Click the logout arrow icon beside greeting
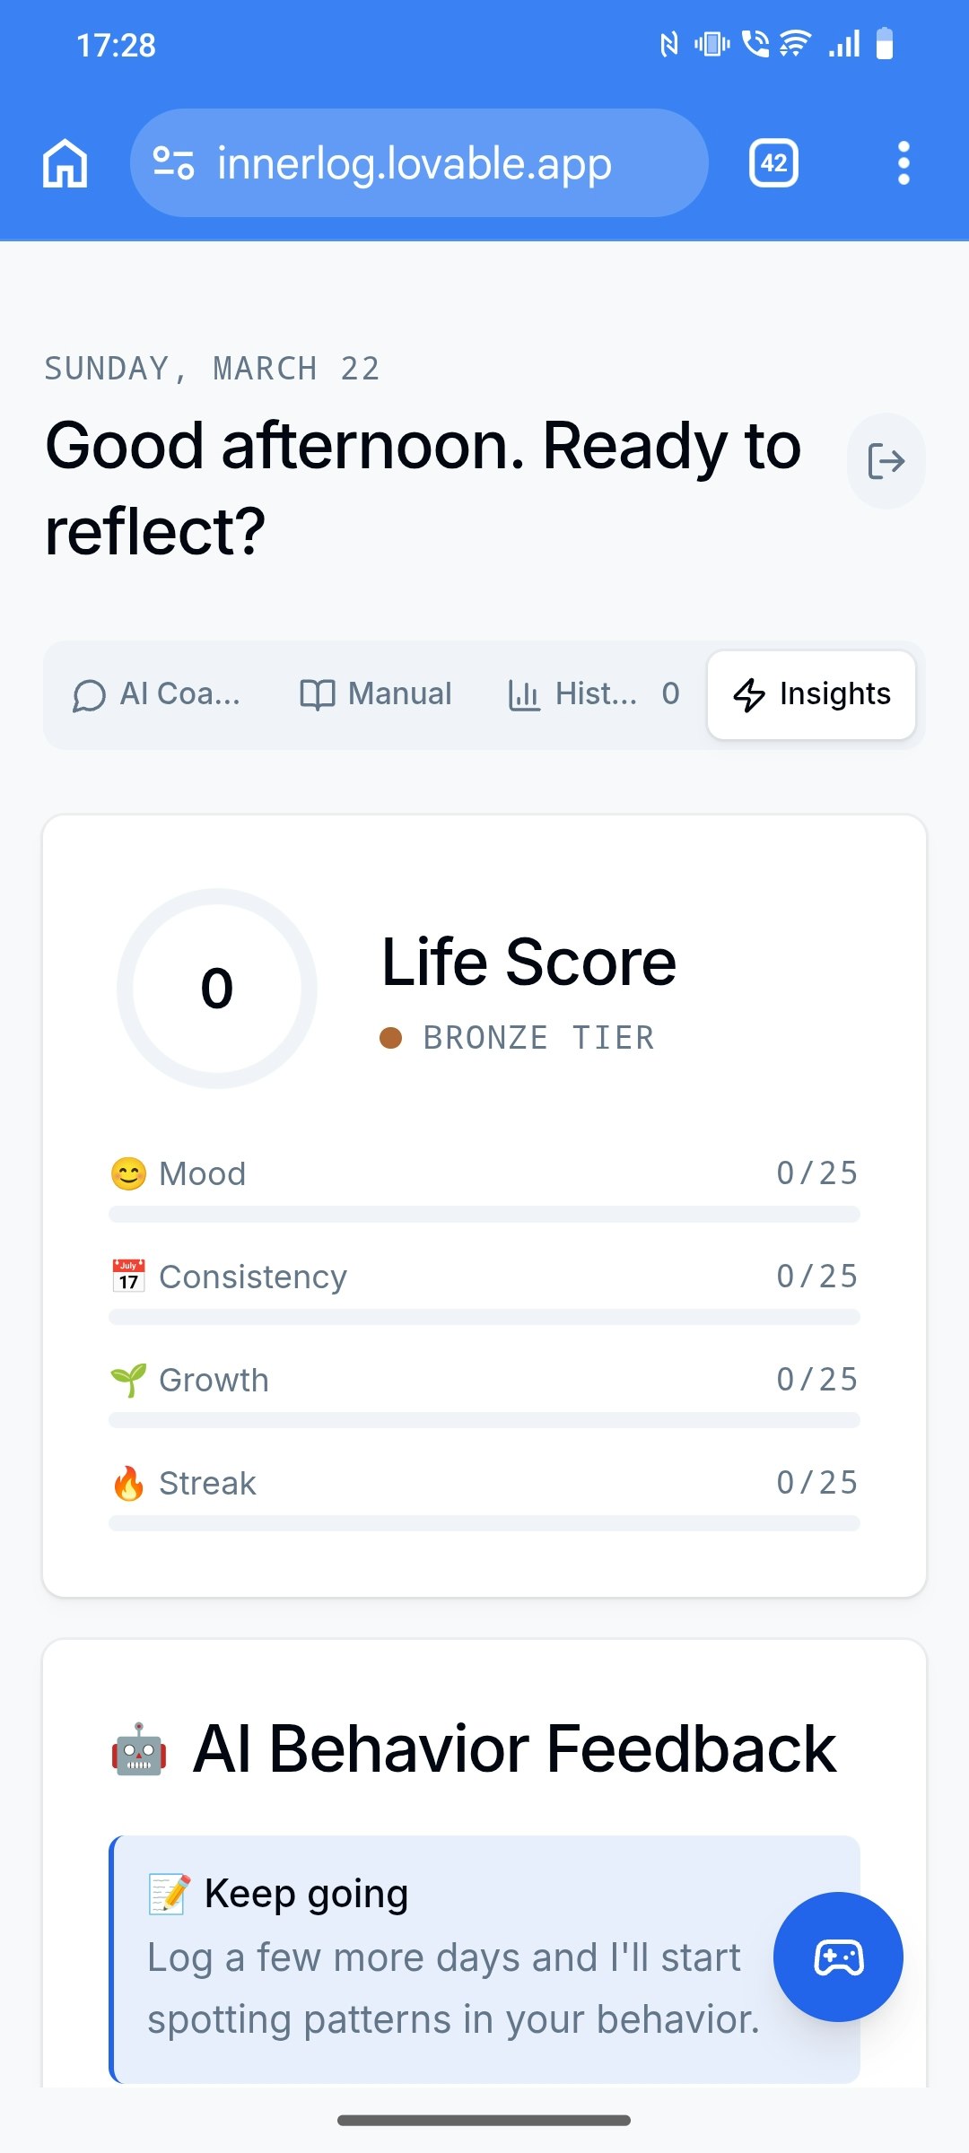969x2153 pixels. point(886,461)
